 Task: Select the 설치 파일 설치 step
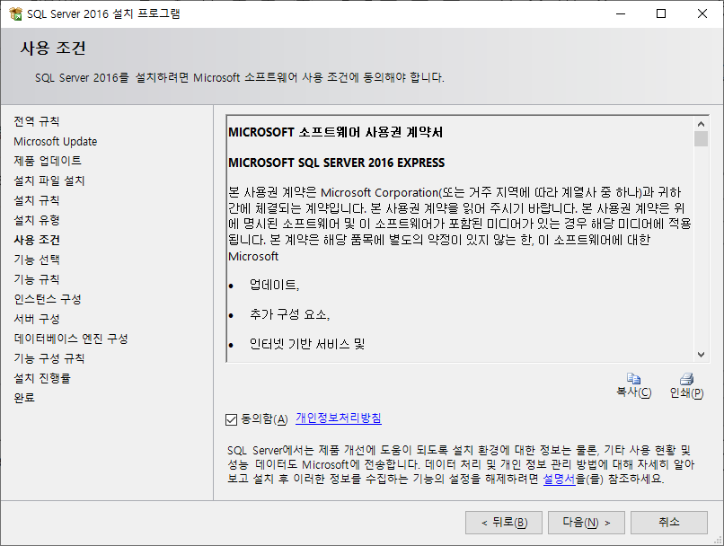pos(49,181)
